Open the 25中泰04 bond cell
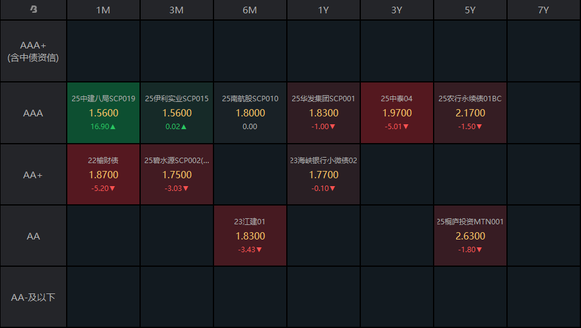Image resolution: width=581 pixels, height=328 pixels. [x=397, y=113]
